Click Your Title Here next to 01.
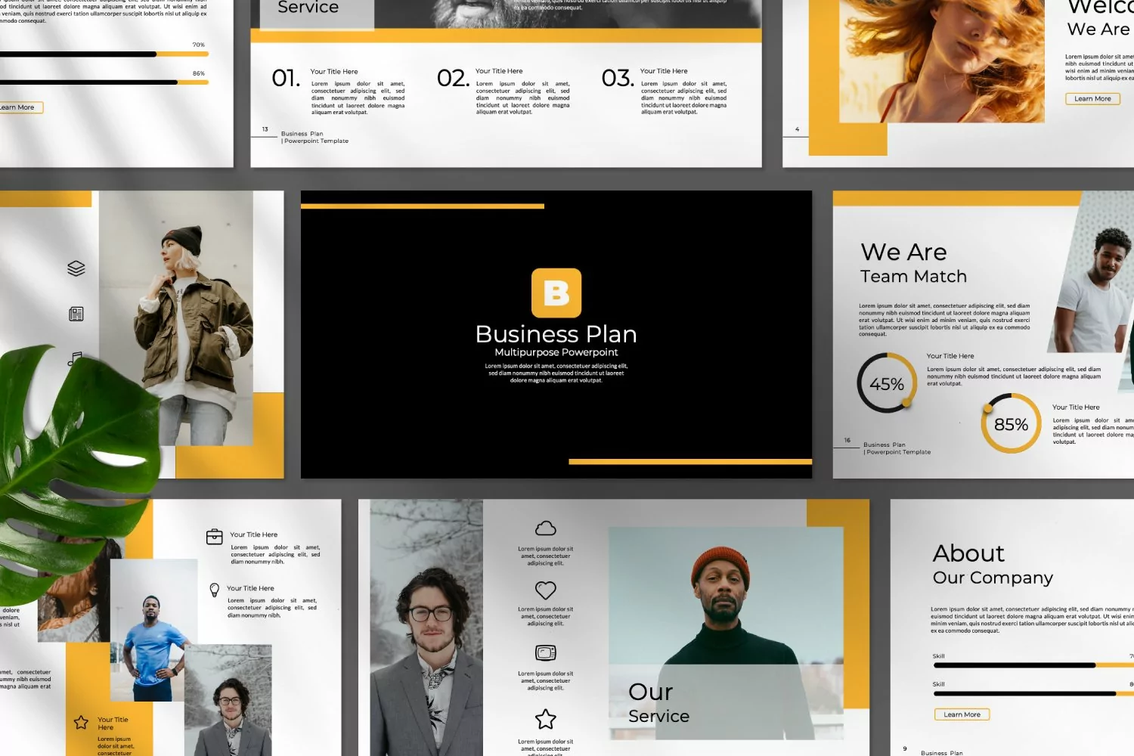The height and width of the screenshot is (756, 1134). [x=334, y=72]
